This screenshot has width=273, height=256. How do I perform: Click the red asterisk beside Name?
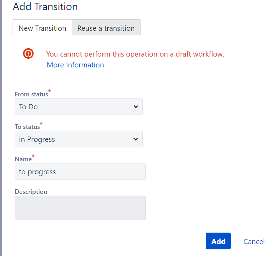pyautogui.click(x=33, y=156)
